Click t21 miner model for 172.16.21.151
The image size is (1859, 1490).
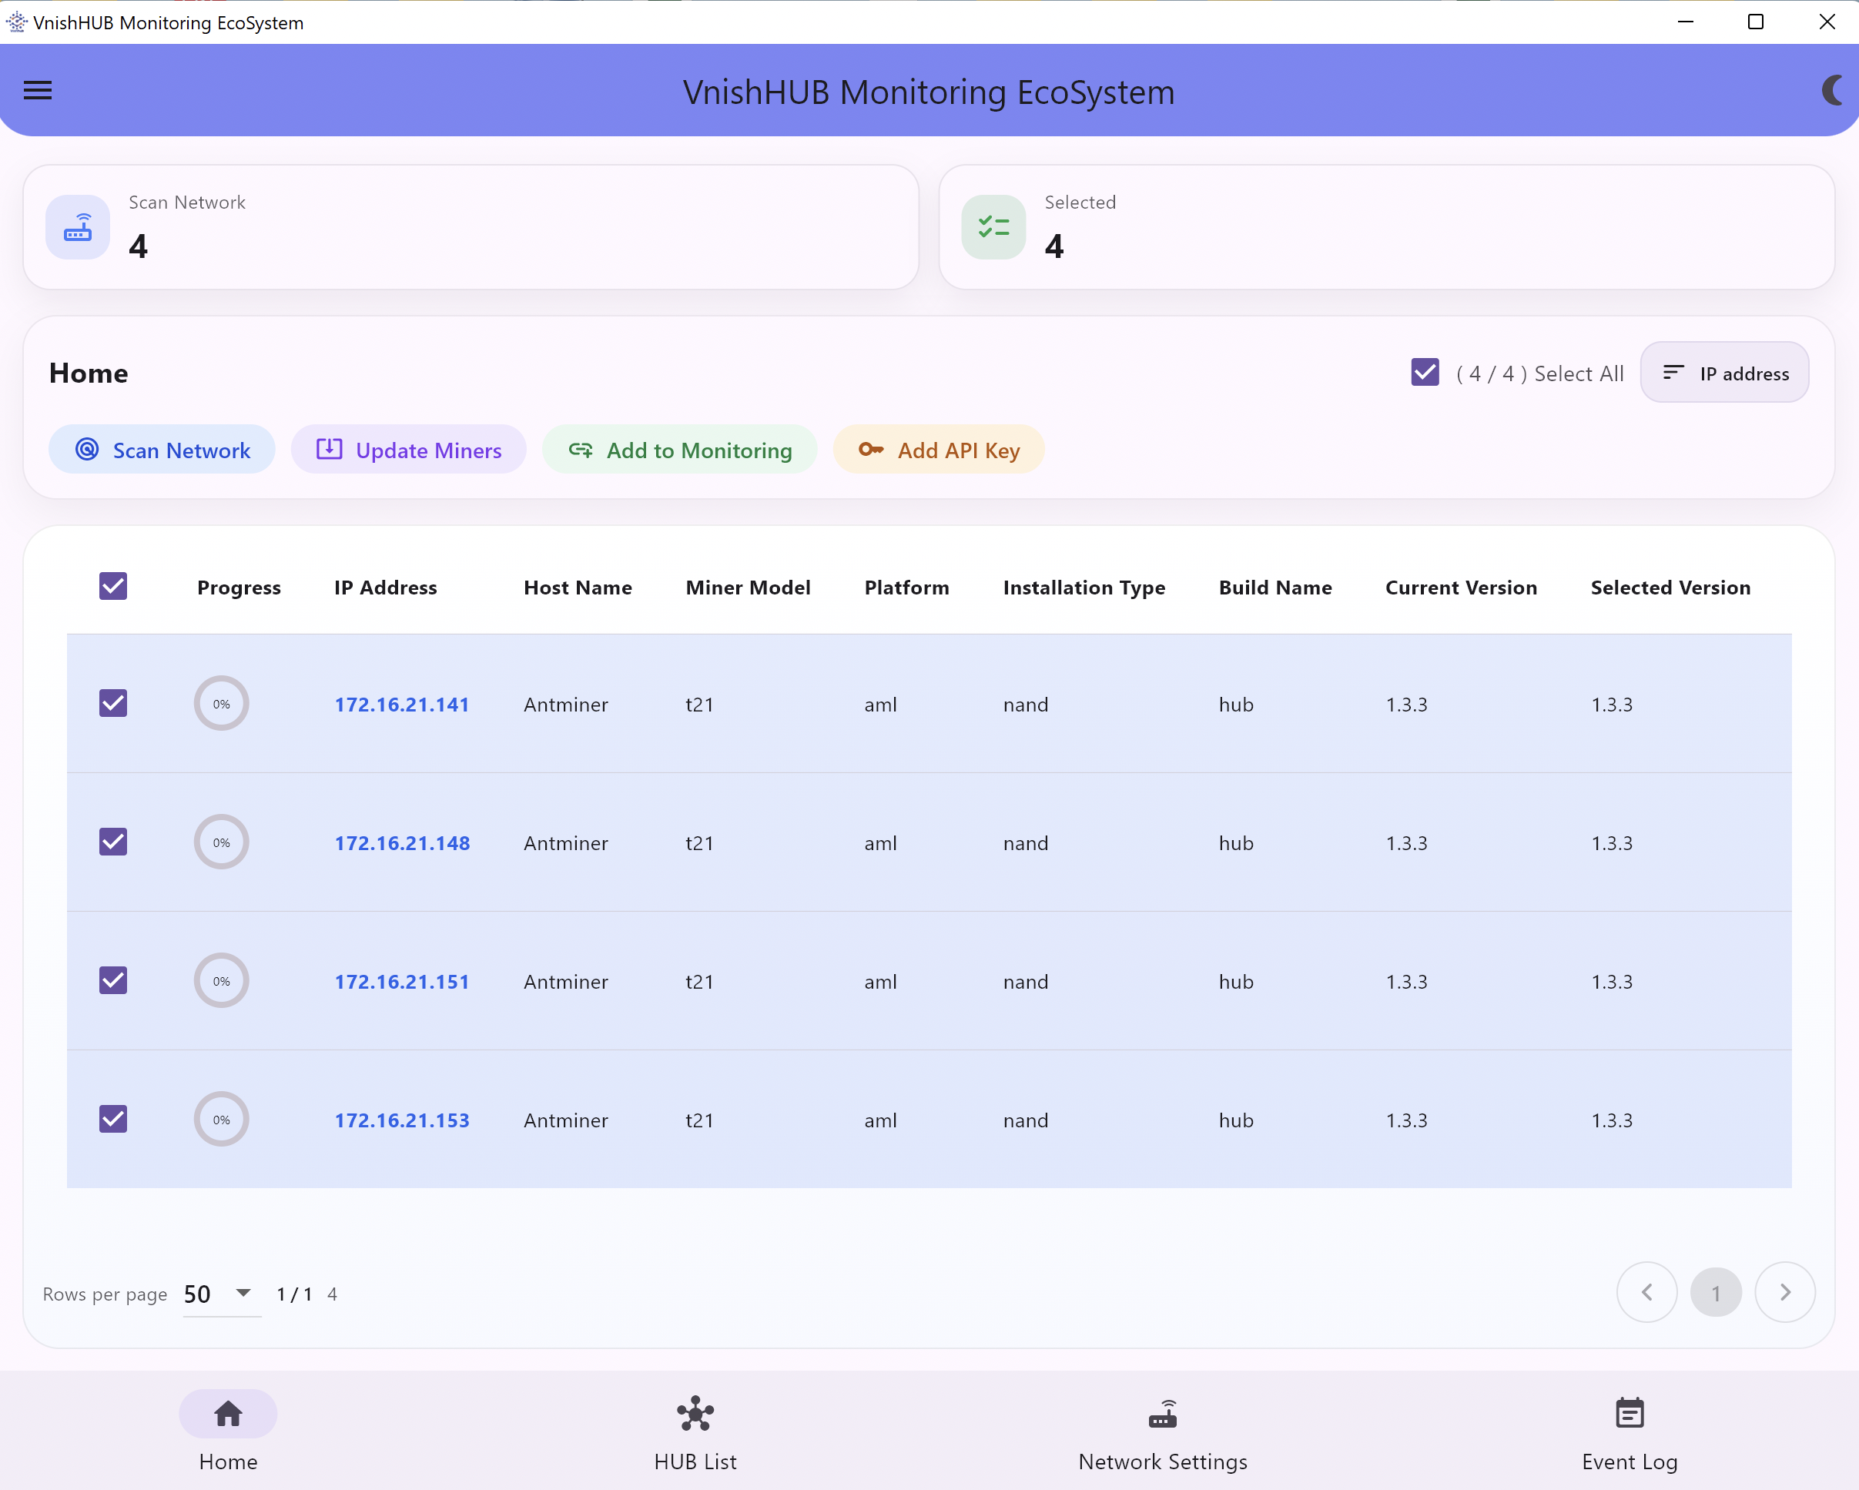(699, 981)
